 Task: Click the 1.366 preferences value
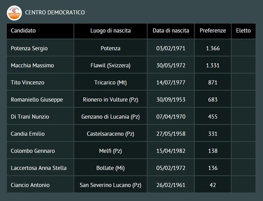coord(213,48)
